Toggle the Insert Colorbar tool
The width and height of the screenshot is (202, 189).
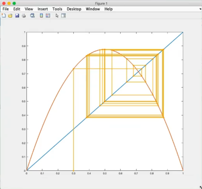(x=41, y=15)
